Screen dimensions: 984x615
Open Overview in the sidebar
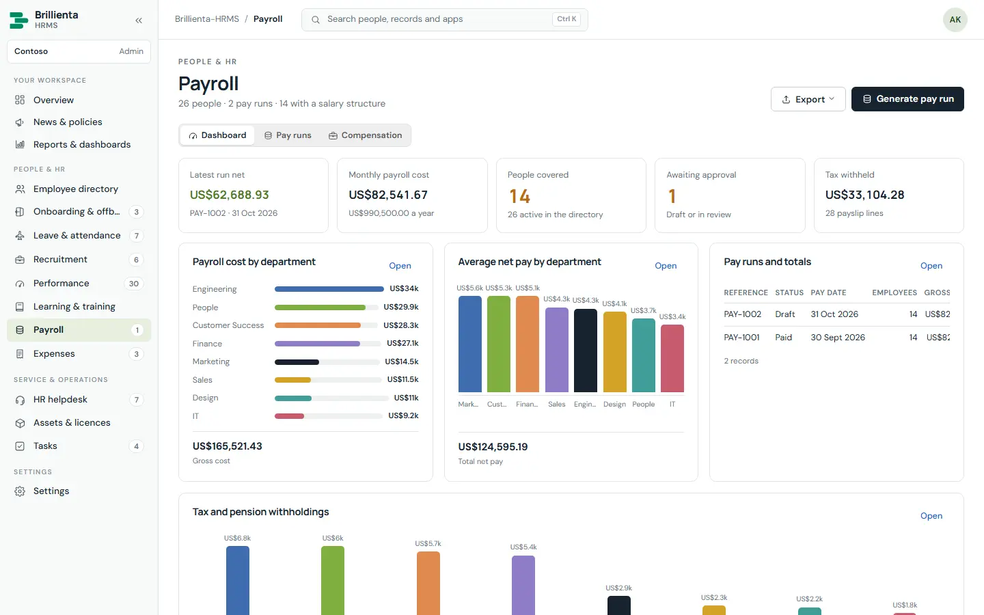[79, 100]
